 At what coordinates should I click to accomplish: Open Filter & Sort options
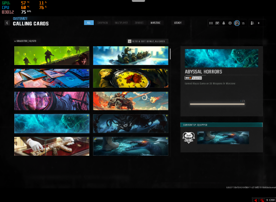pos(148,41)
